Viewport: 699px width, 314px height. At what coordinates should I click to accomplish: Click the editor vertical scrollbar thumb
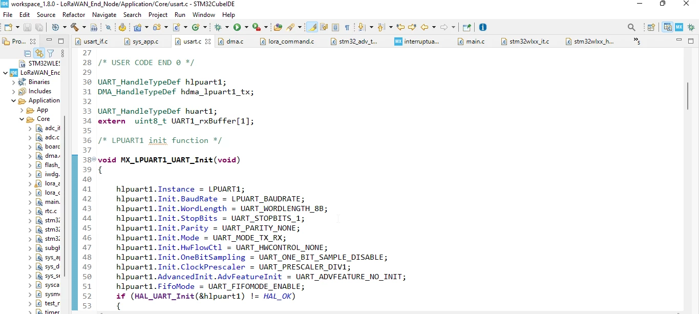click(x=687, y=95)
